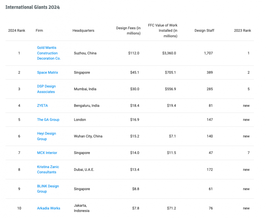Click the International Giants 2024 heading

pos(33,7)
